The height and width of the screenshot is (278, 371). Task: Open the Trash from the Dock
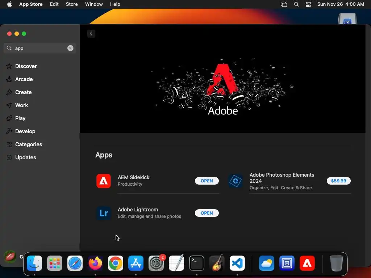pyautogui.click(x=337, y=263)
